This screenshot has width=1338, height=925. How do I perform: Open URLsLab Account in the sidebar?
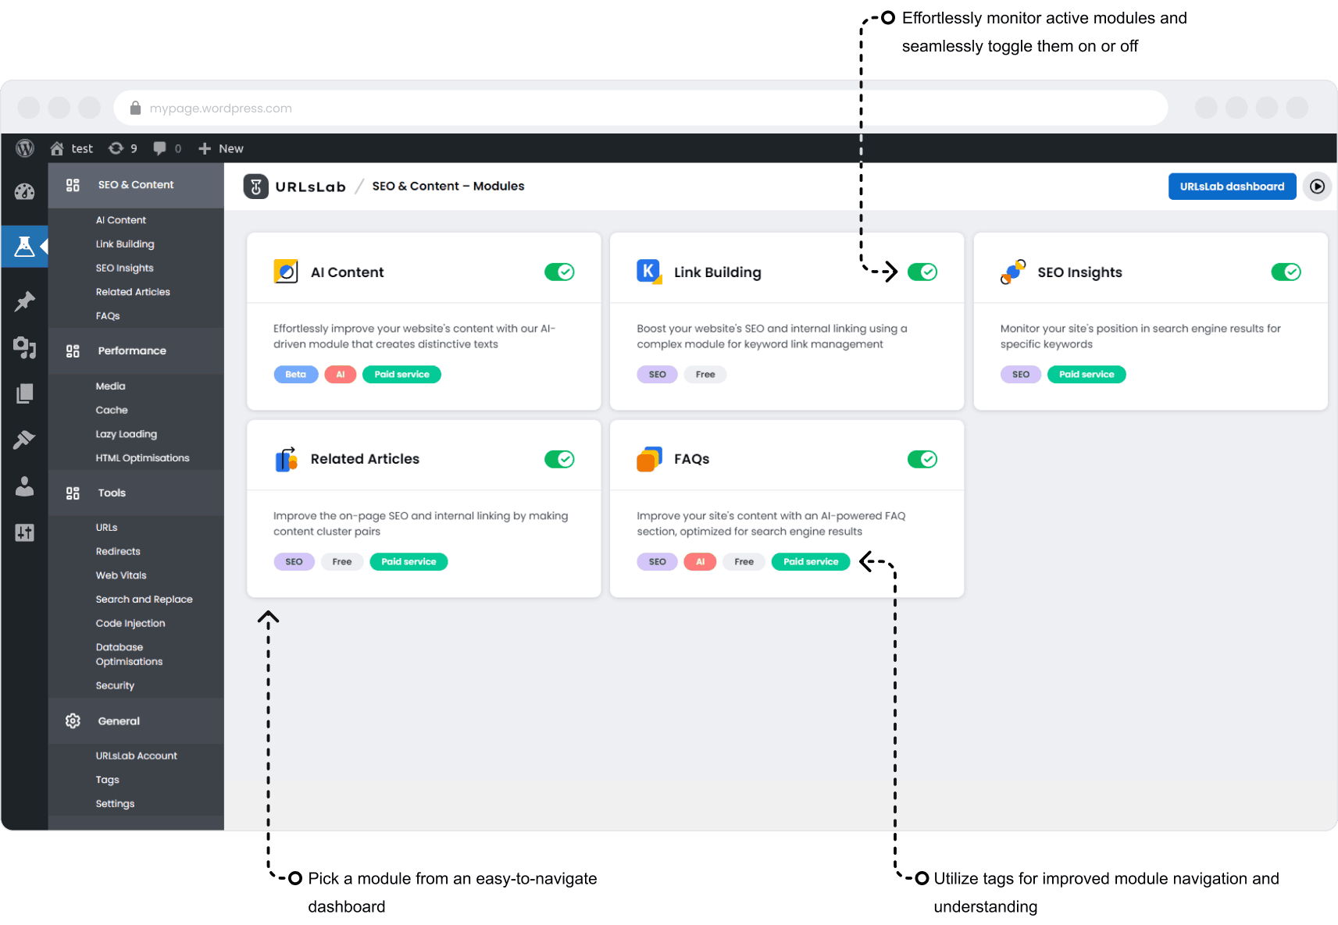tap(136, 756)
